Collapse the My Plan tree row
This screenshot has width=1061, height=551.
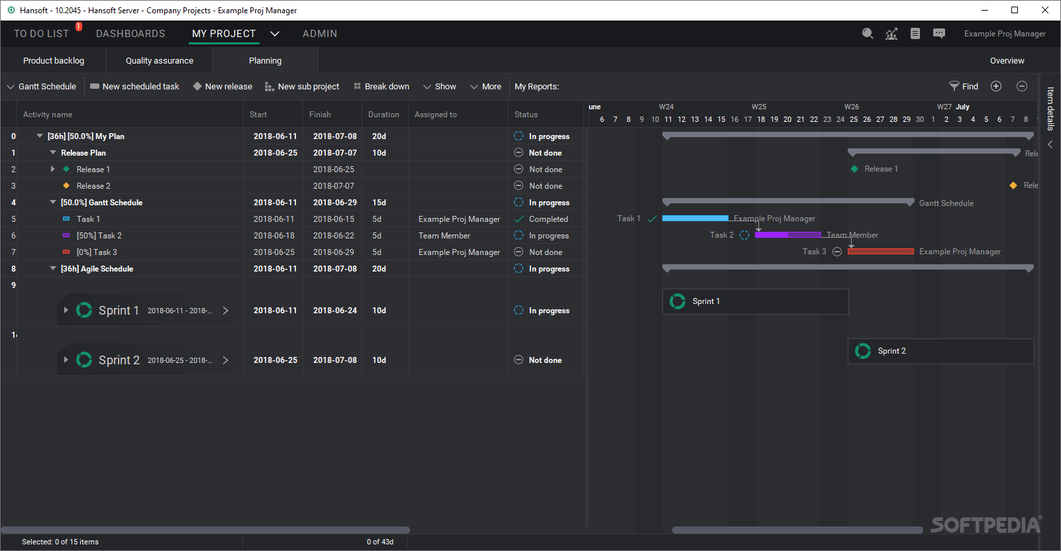tap(40, 136)
